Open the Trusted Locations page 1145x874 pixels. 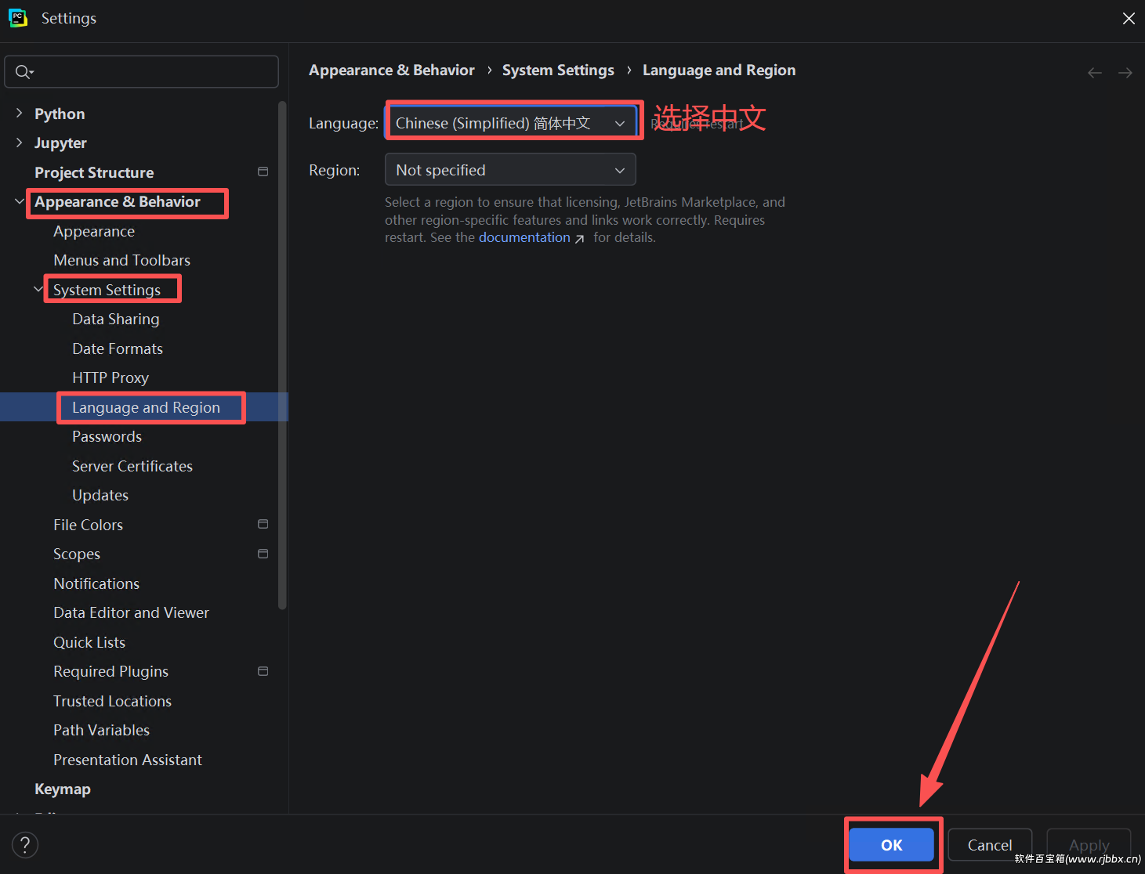point(112,701)
